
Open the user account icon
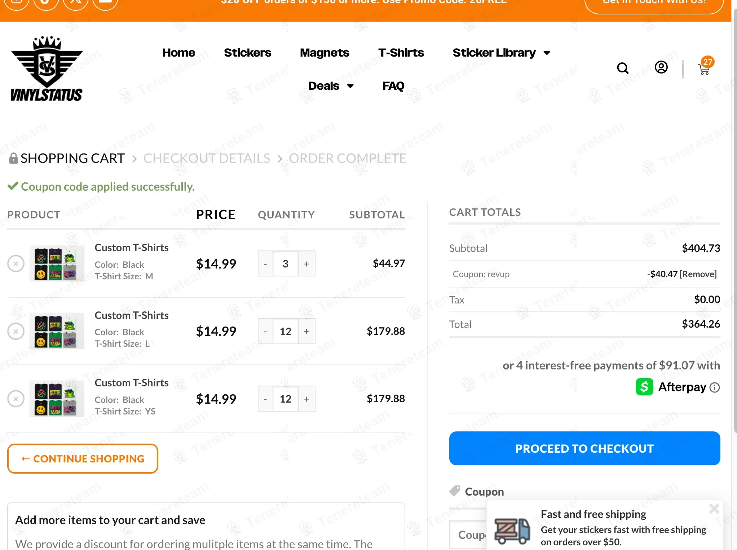click(x=661, y=67)
